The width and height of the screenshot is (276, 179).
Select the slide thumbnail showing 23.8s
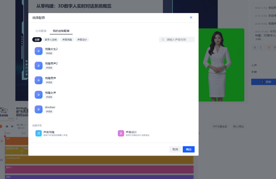(x=7, y=113)
